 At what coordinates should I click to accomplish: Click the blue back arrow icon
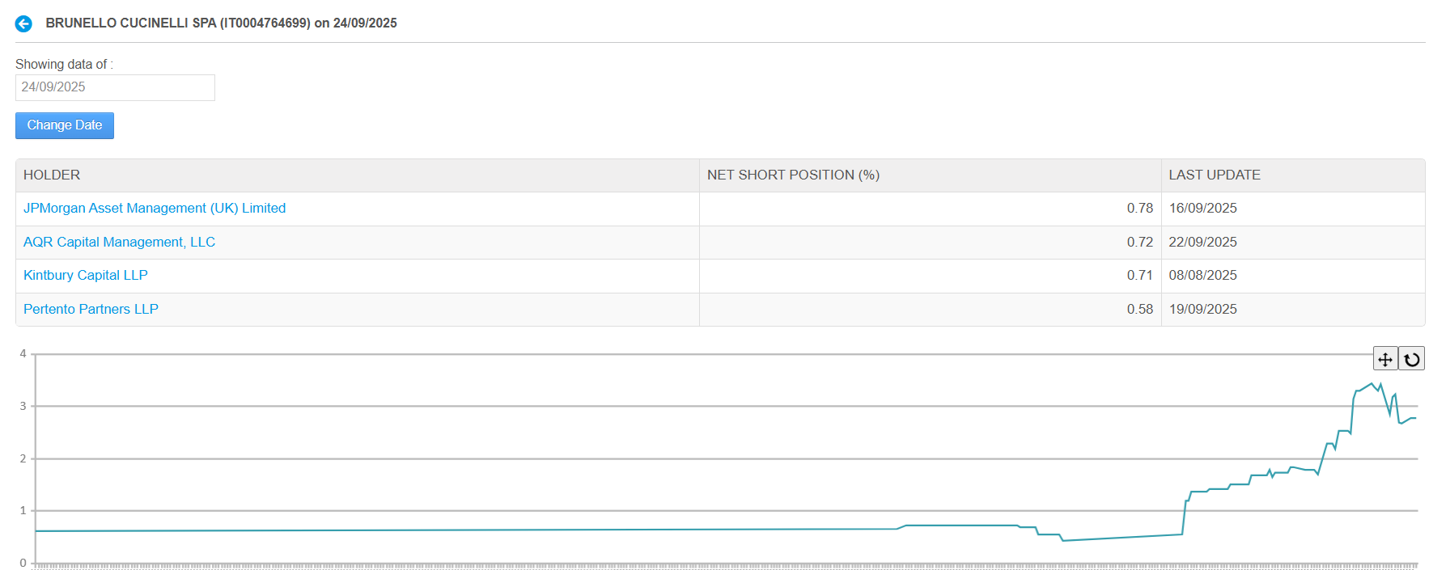click(23, 23)
